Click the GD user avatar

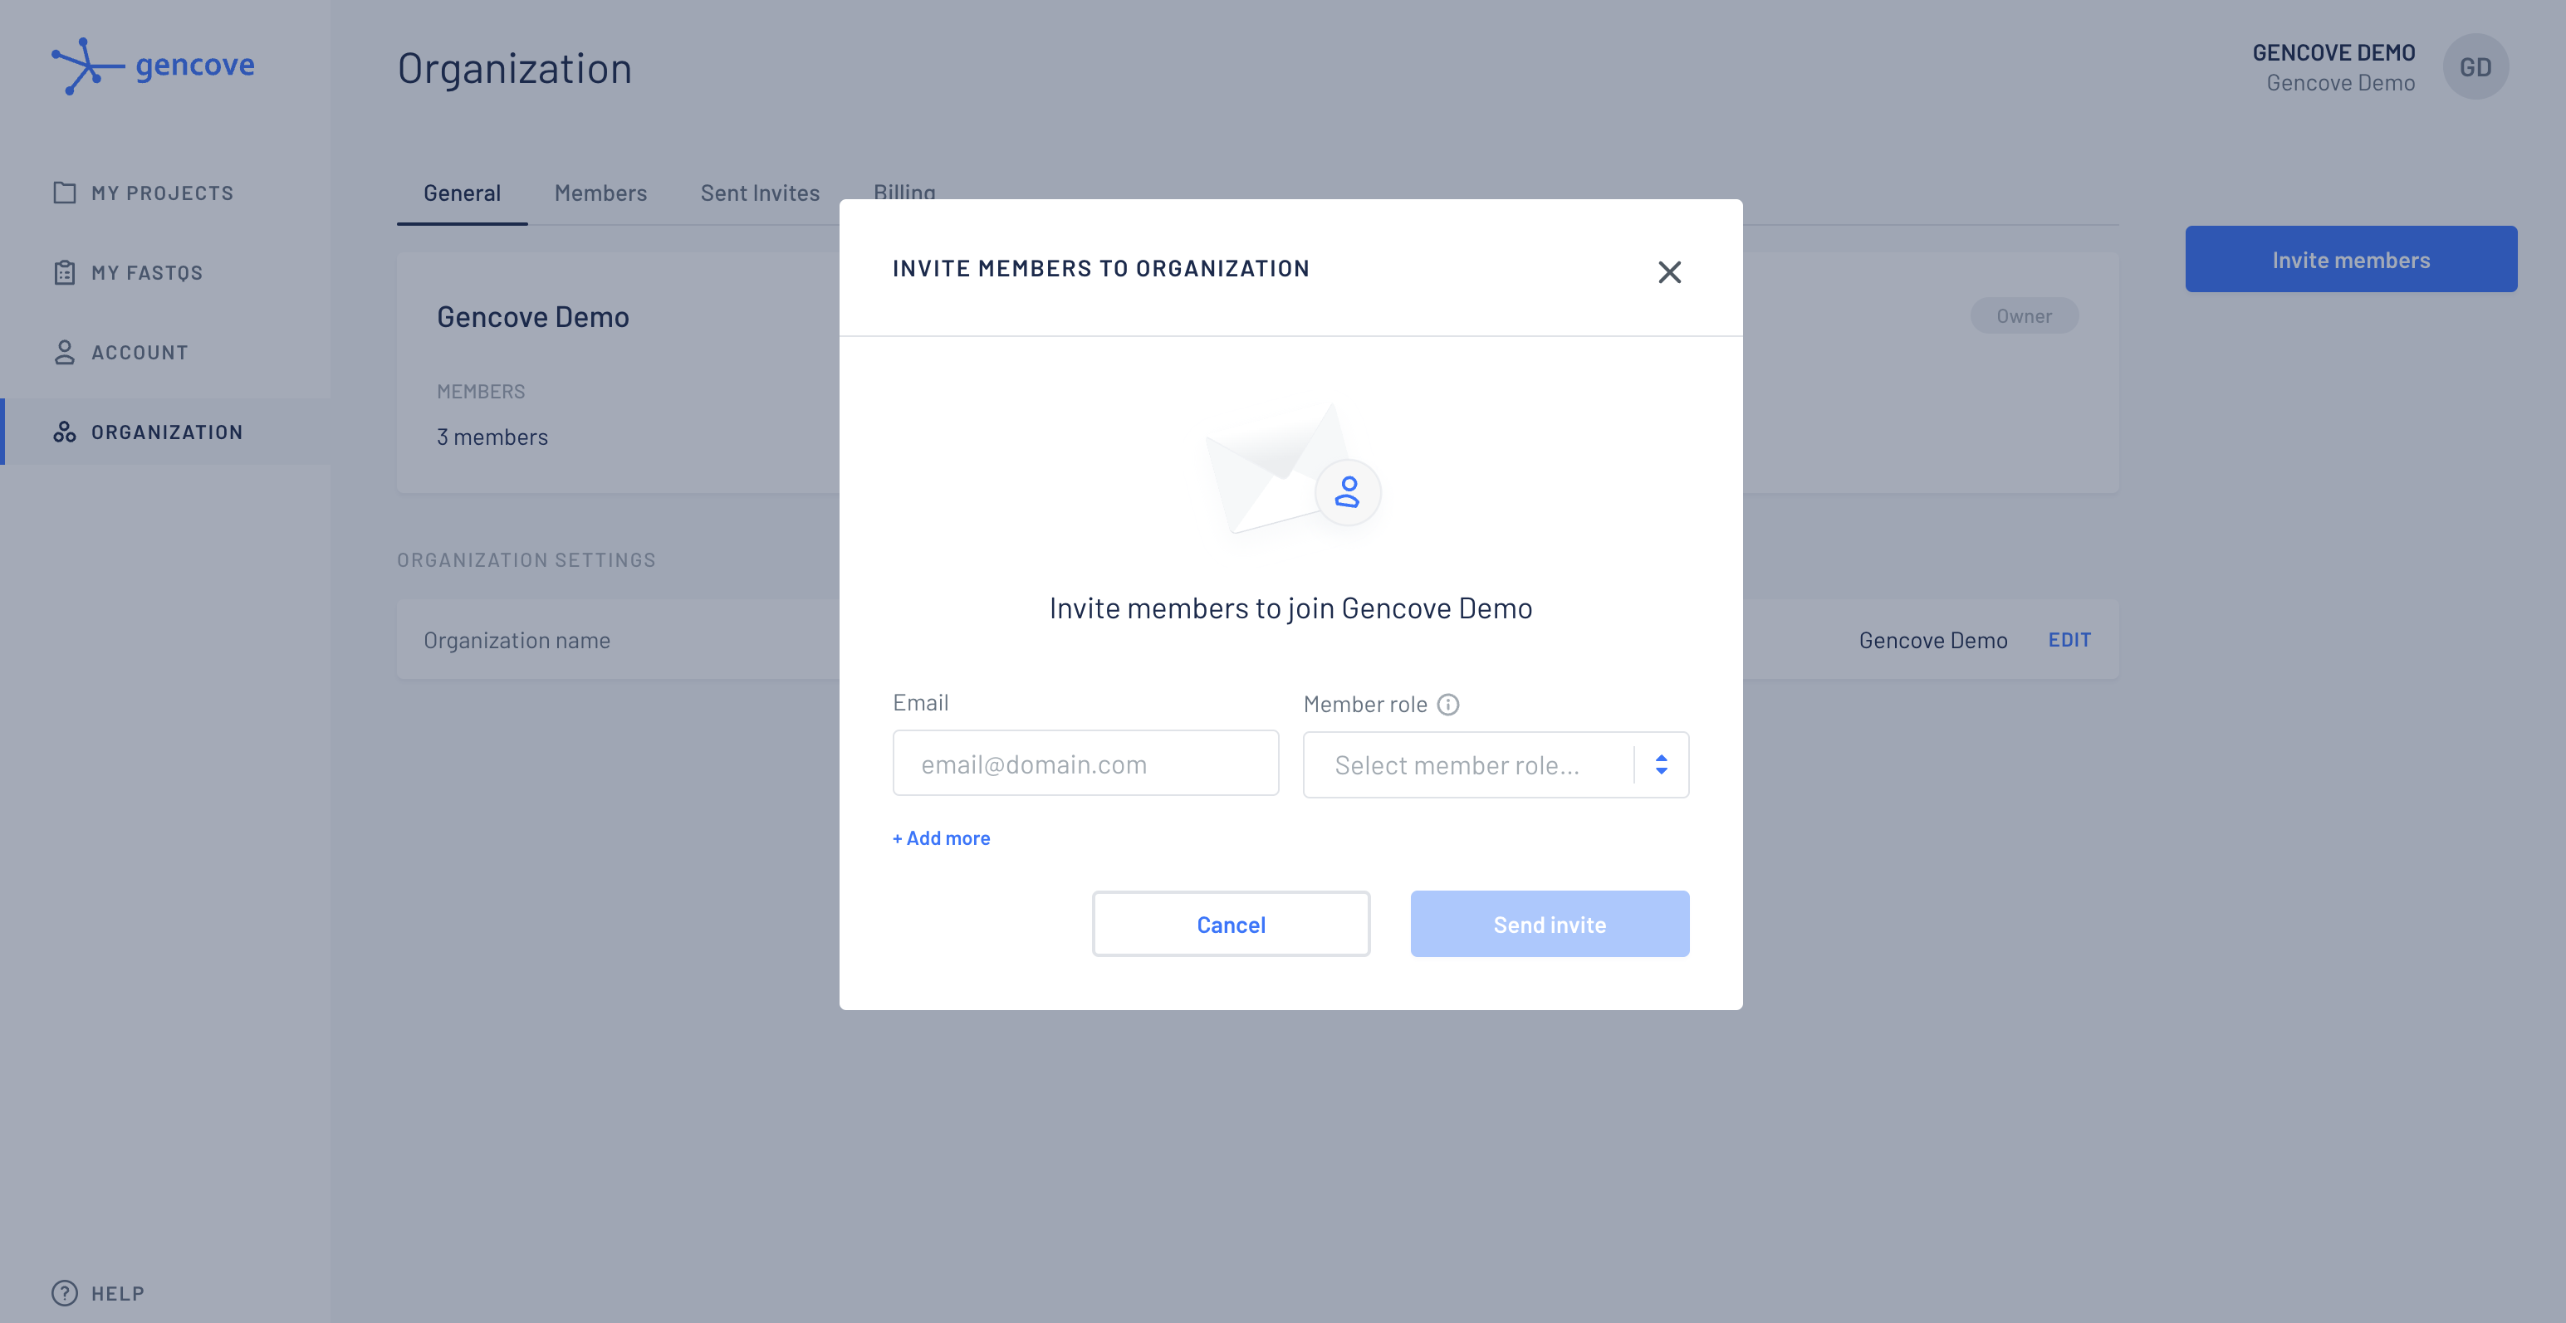2475,66
